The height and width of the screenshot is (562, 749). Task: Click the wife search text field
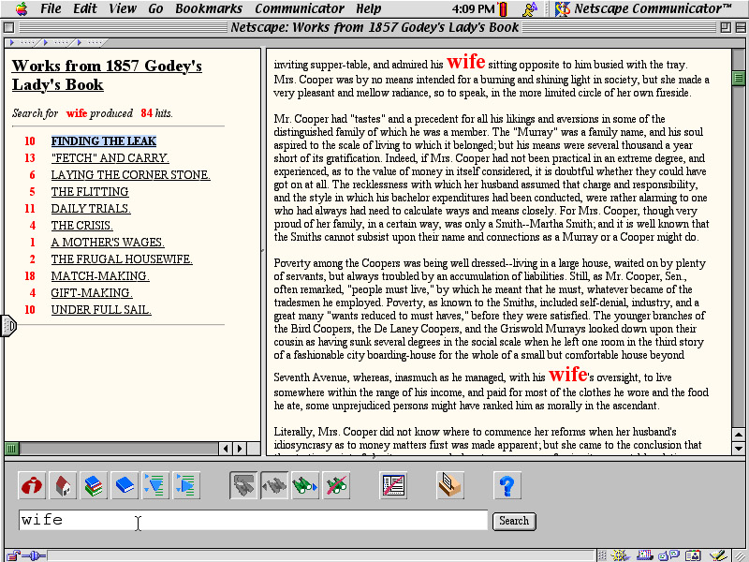point(253,521)
